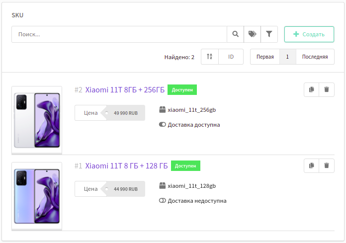Viewport: 346px width, 243px height.
Task: Click the Найдено: 2 counter text
Action: (x=179, y=57)
